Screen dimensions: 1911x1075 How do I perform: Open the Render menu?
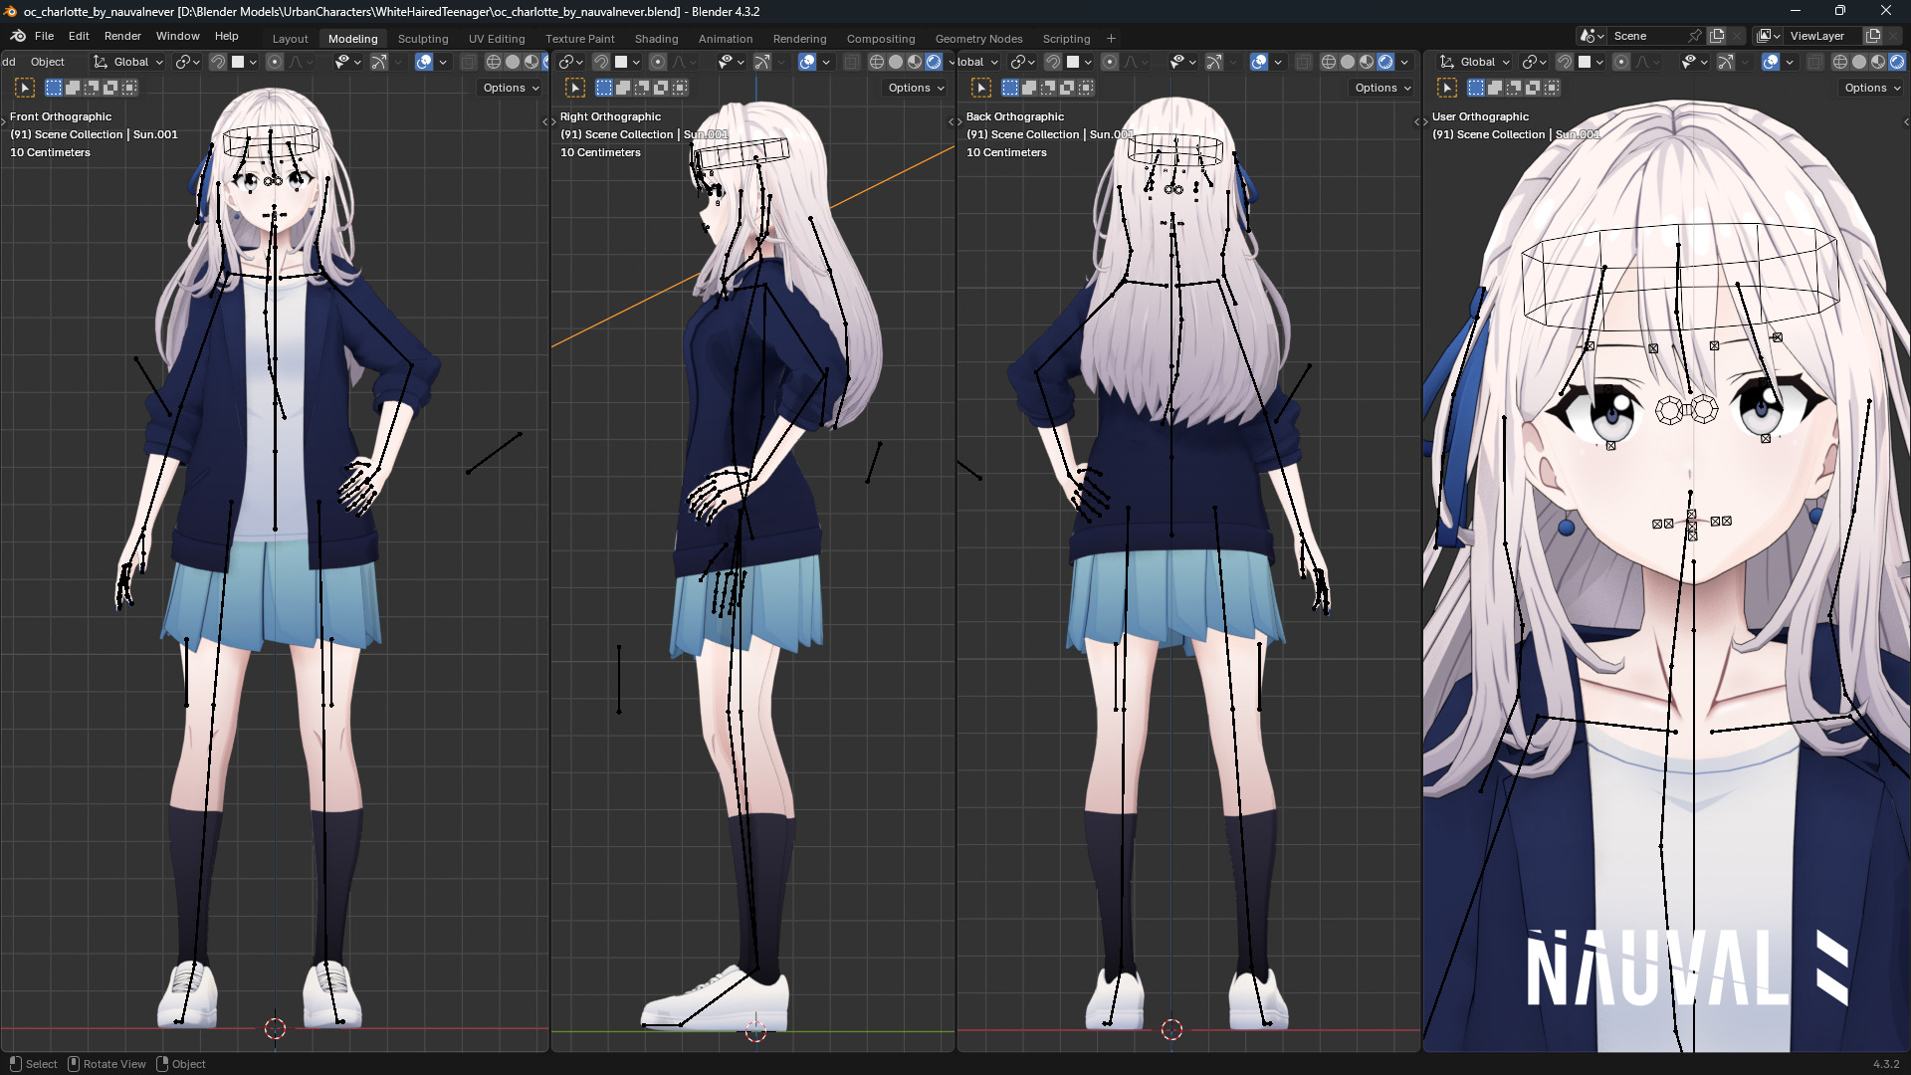tap(122, 36)
